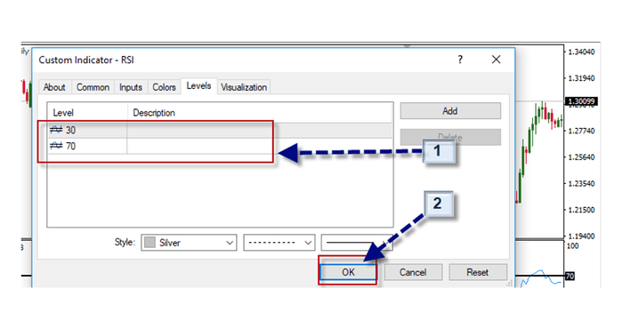Screen dimensions: 623x329
Task: Open the dashed line style dropdown
Action: pyautogui.click(x=279, y=243)
